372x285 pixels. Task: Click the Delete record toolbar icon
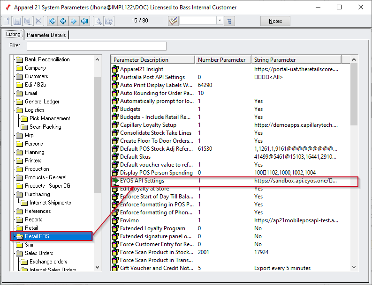click(38, 21)
